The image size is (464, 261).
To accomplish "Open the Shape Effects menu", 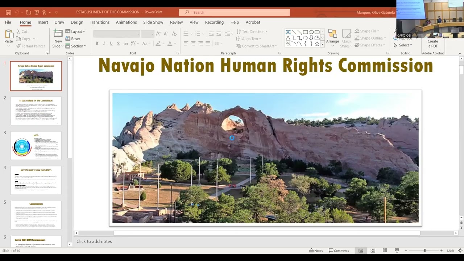I will pyautogui.click(x=370, y=45).
